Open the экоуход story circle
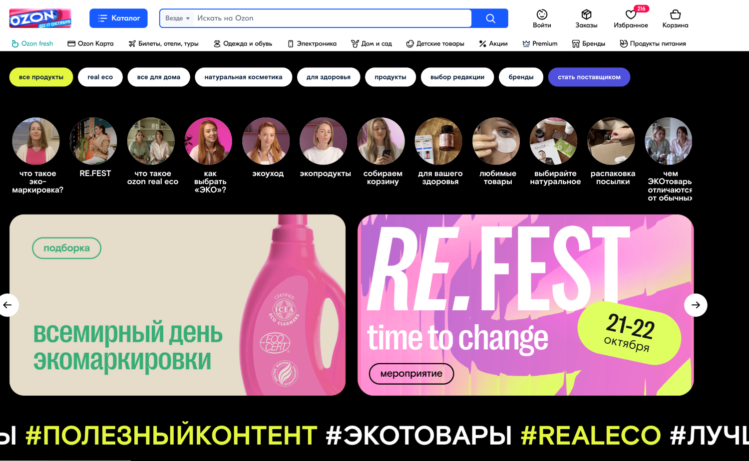This screenshot has width=749, height=461. pos(266,141)
